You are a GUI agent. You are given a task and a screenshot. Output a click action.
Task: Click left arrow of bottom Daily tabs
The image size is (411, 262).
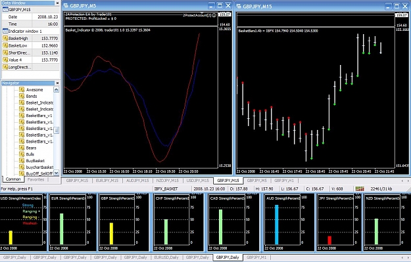coord(402,257)
